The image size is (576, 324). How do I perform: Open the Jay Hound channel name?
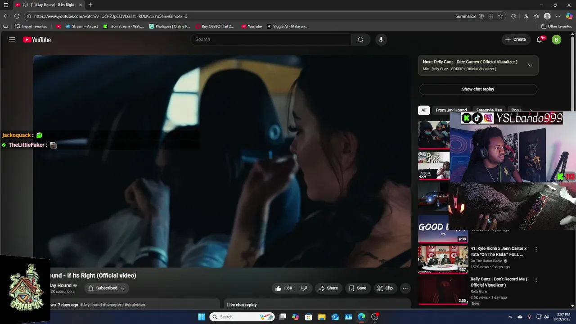click(60, 285)
